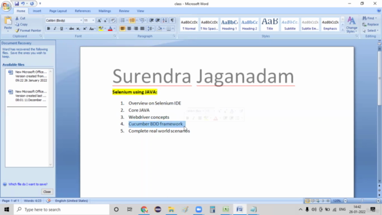
Task: Save document via quick access toolbar
Action: click(17, 4)
